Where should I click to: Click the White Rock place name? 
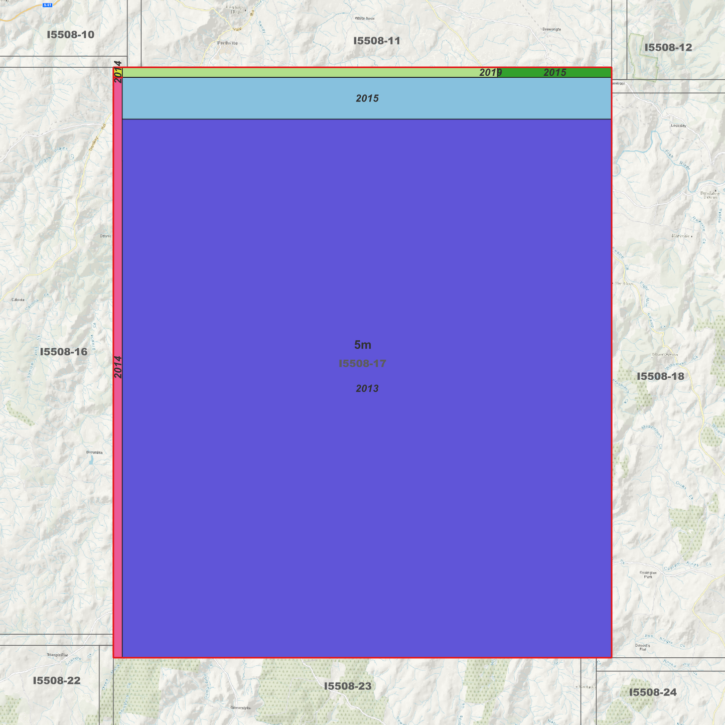coord(365,19)
